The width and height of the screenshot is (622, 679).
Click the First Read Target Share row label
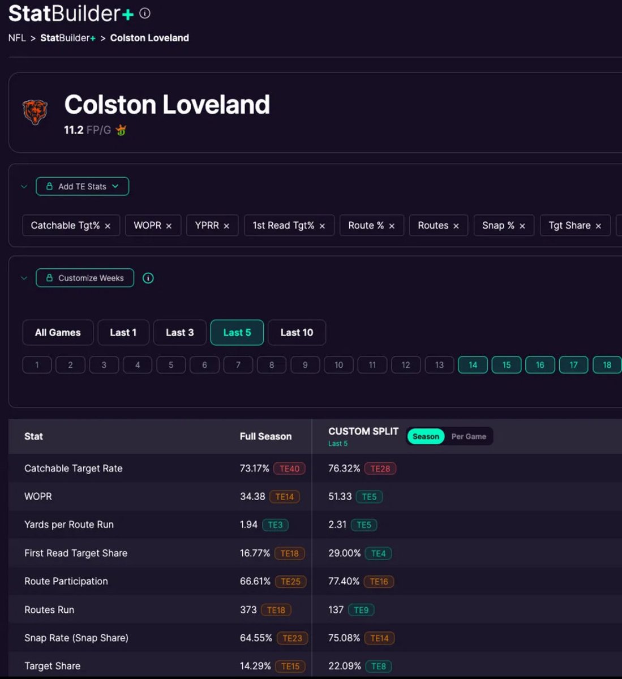coord(76,553)
